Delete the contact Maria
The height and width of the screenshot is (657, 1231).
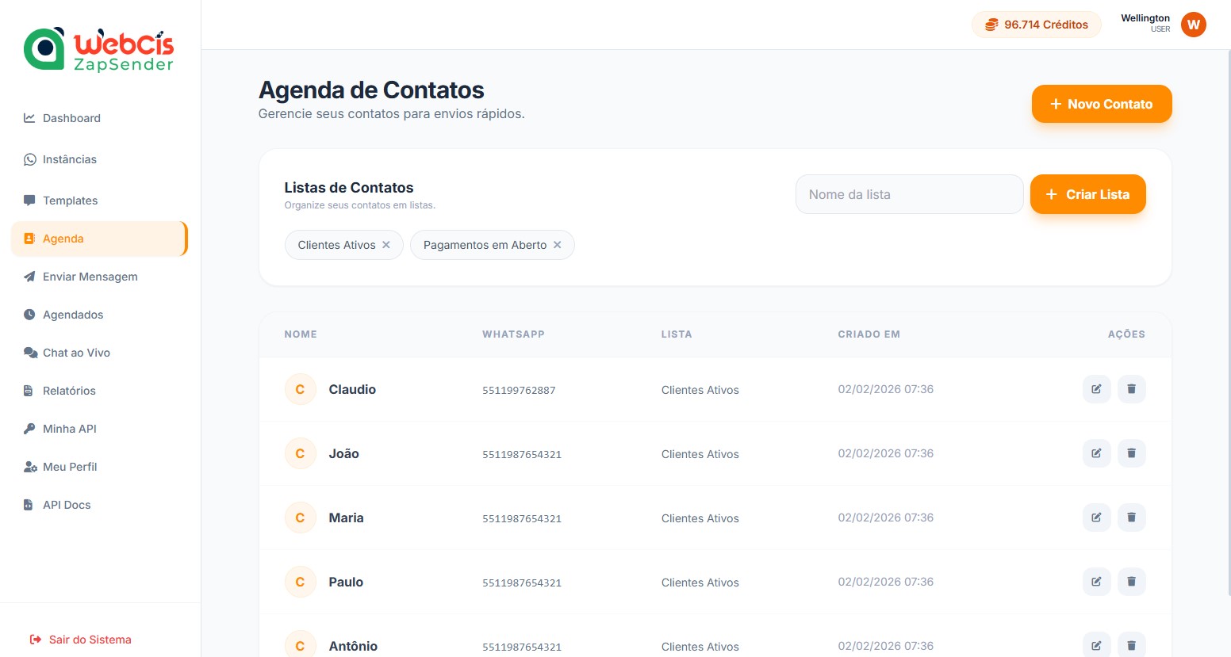[x=1131, y=517]
